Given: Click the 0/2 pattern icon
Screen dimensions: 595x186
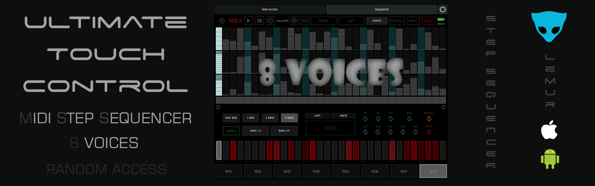Looking at the screenshot, I should [416, 132].
